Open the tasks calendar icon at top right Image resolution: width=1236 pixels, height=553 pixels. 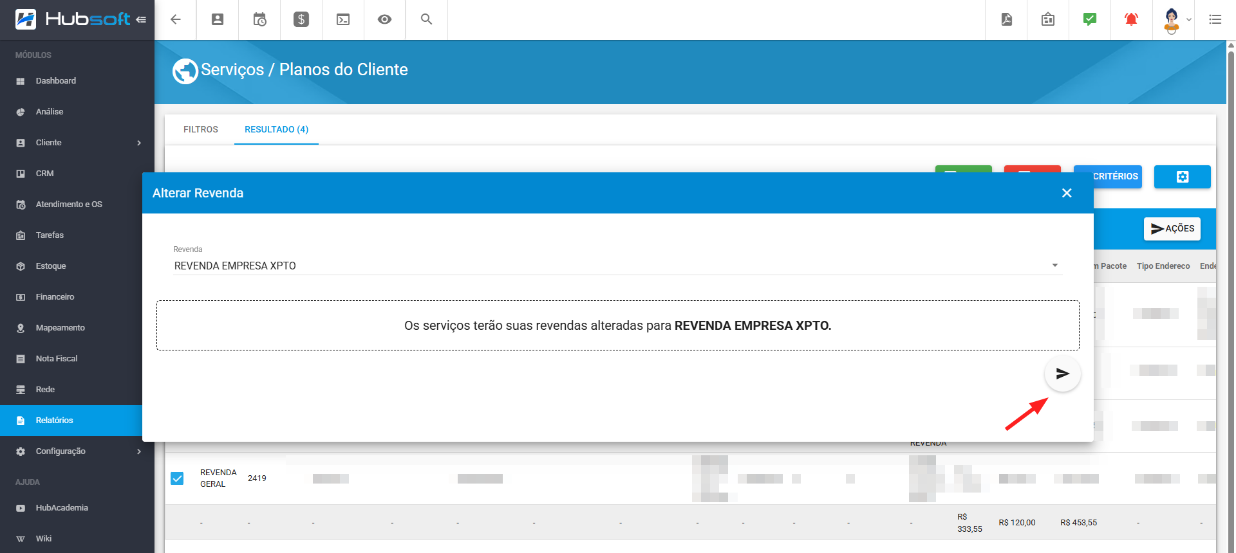(1048, 19)
